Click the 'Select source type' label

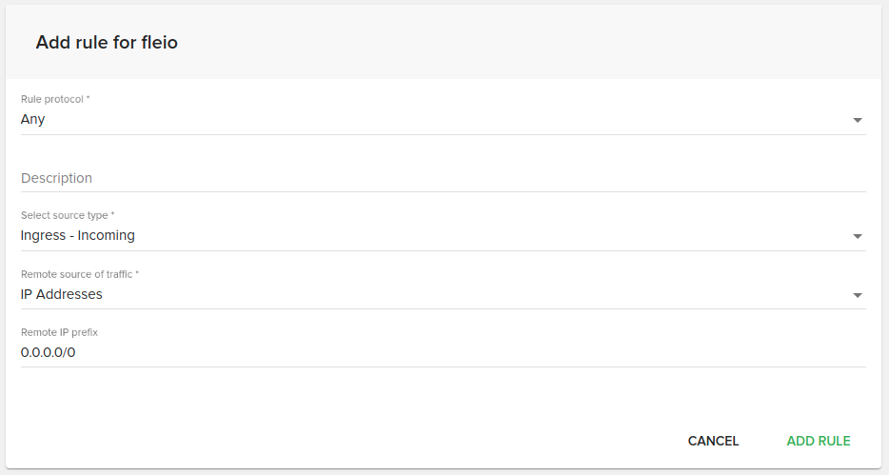pos(64,215)
